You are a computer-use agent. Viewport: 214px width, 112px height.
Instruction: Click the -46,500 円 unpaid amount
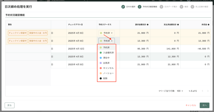click(x=203, y=49)
